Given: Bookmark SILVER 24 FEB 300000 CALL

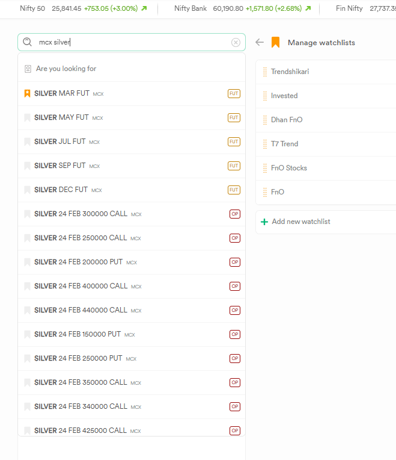Looking at the screenshot, I should (27, 214).
